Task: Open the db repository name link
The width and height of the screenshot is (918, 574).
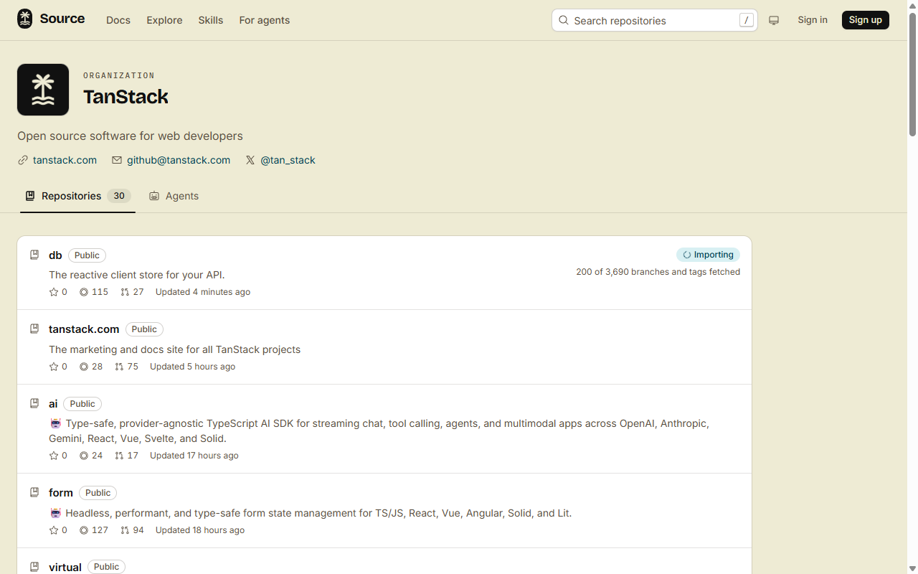Action: 55,255
